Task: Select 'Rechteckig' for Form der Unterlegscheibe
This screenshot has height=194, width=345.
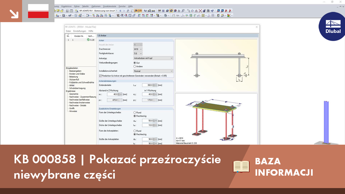Action: click(135, 116)
